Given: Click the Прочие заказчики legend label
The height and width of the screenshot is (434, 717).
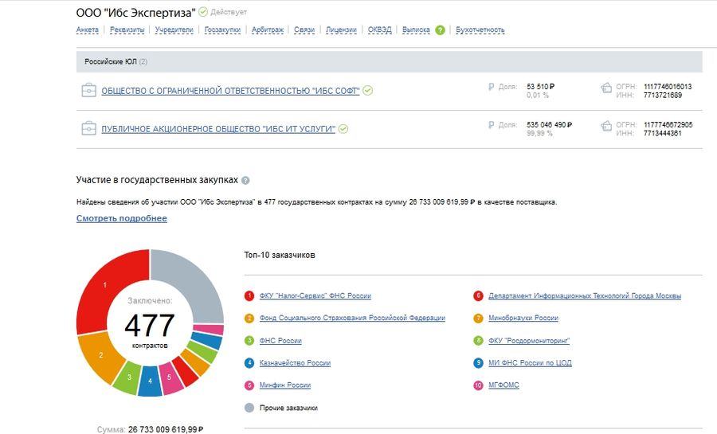Looking at the screenshot, I should click(288, 408).
